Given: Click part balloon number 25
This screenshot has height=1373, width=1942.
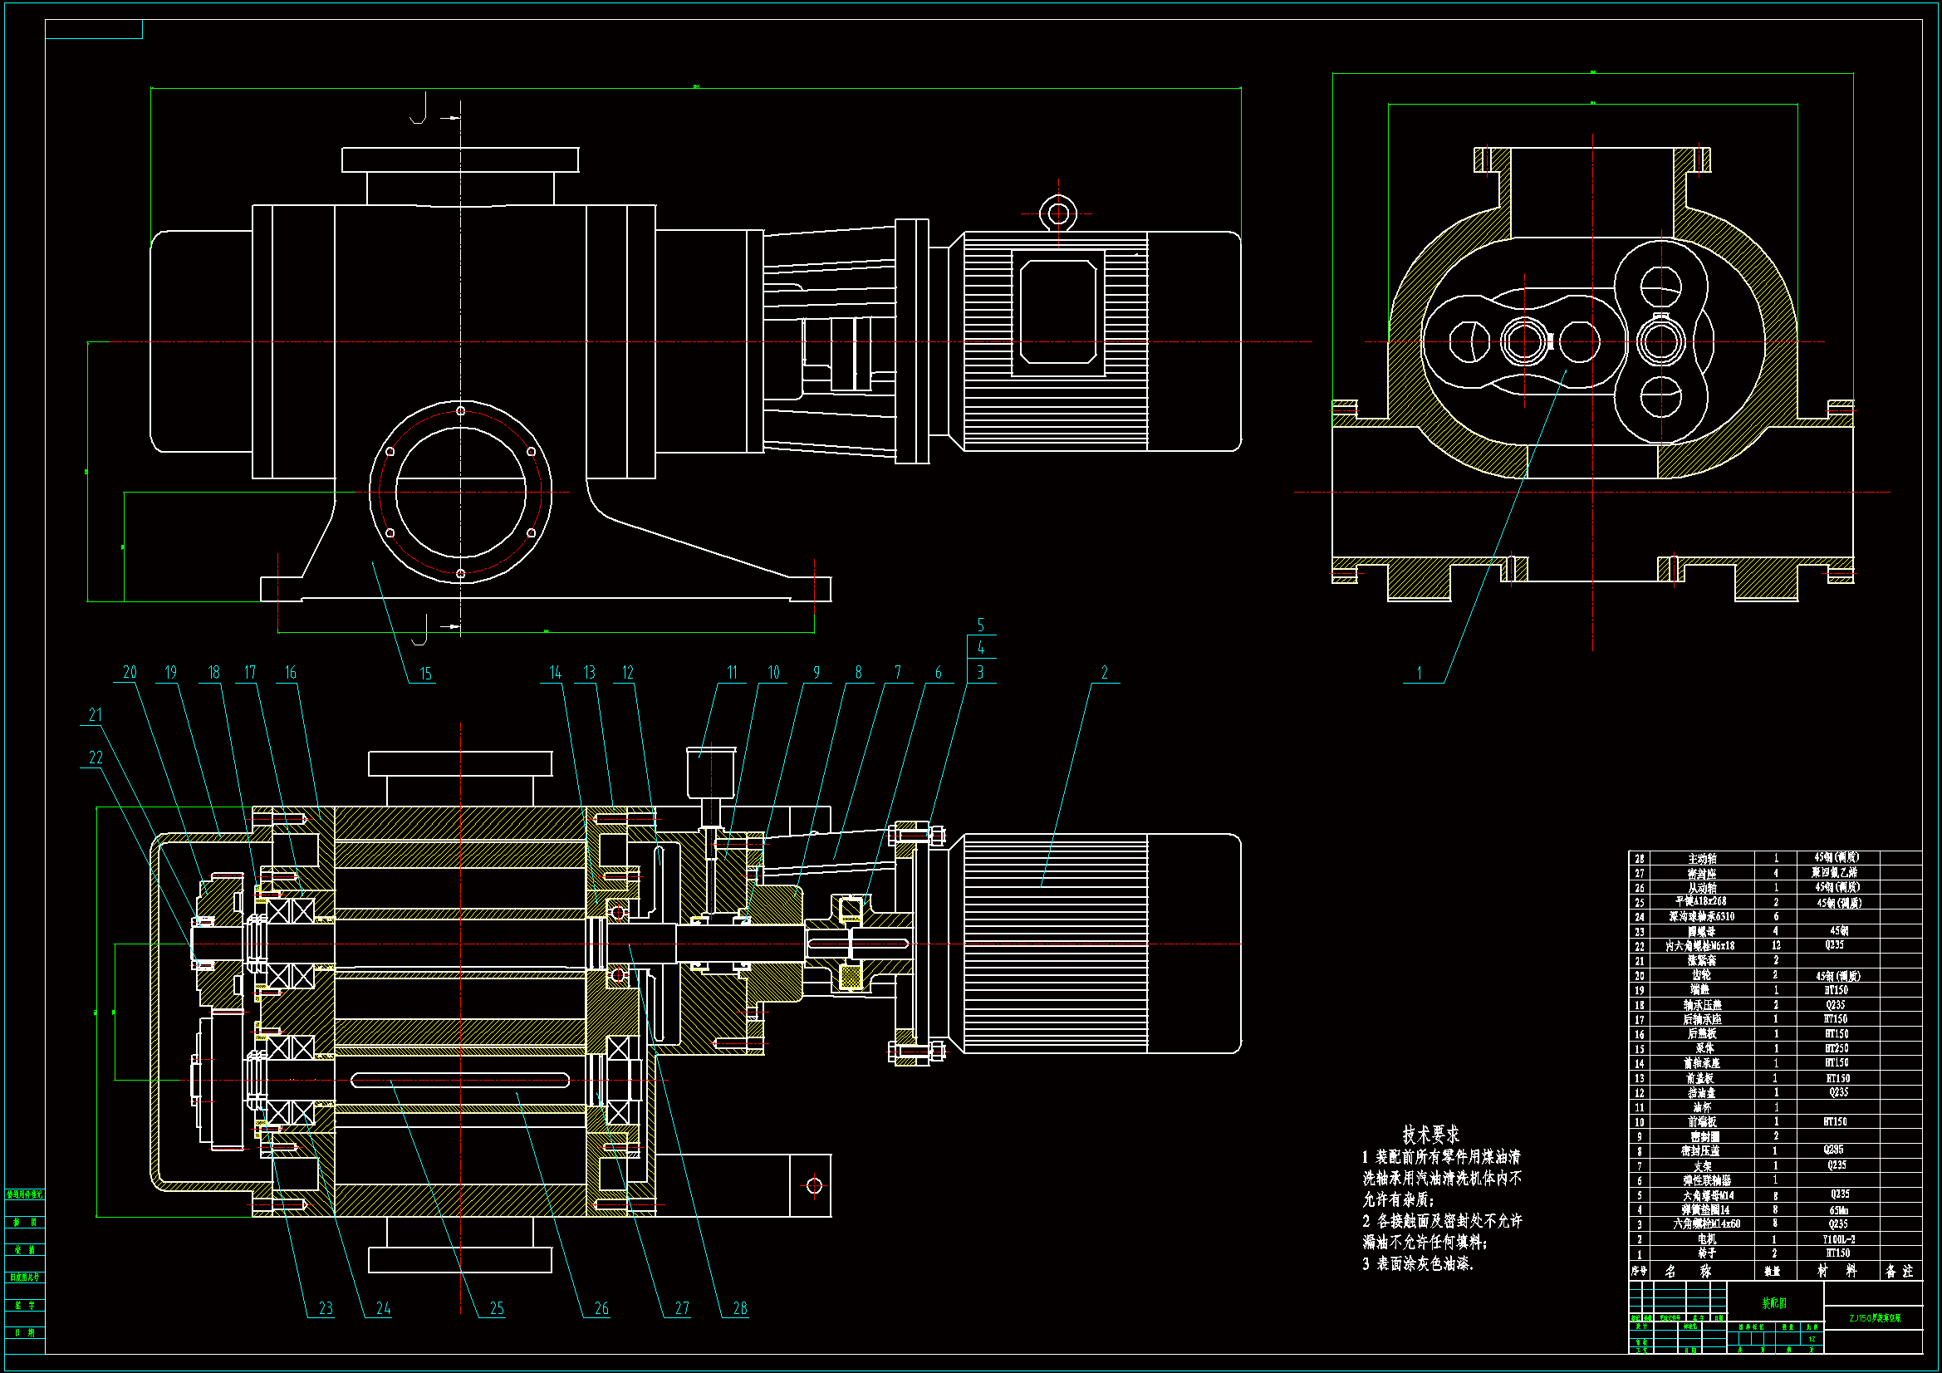Looking at the screenshot, I should 497,1309.
